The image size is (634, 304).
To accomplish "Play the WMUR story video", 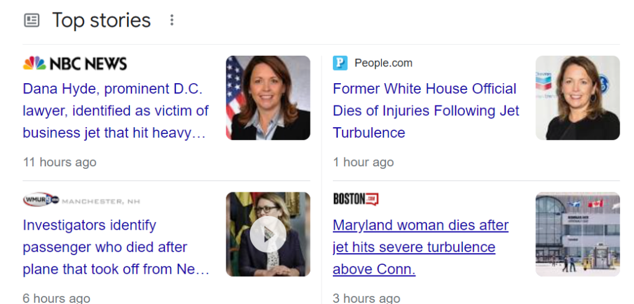I will coord(268,234).
